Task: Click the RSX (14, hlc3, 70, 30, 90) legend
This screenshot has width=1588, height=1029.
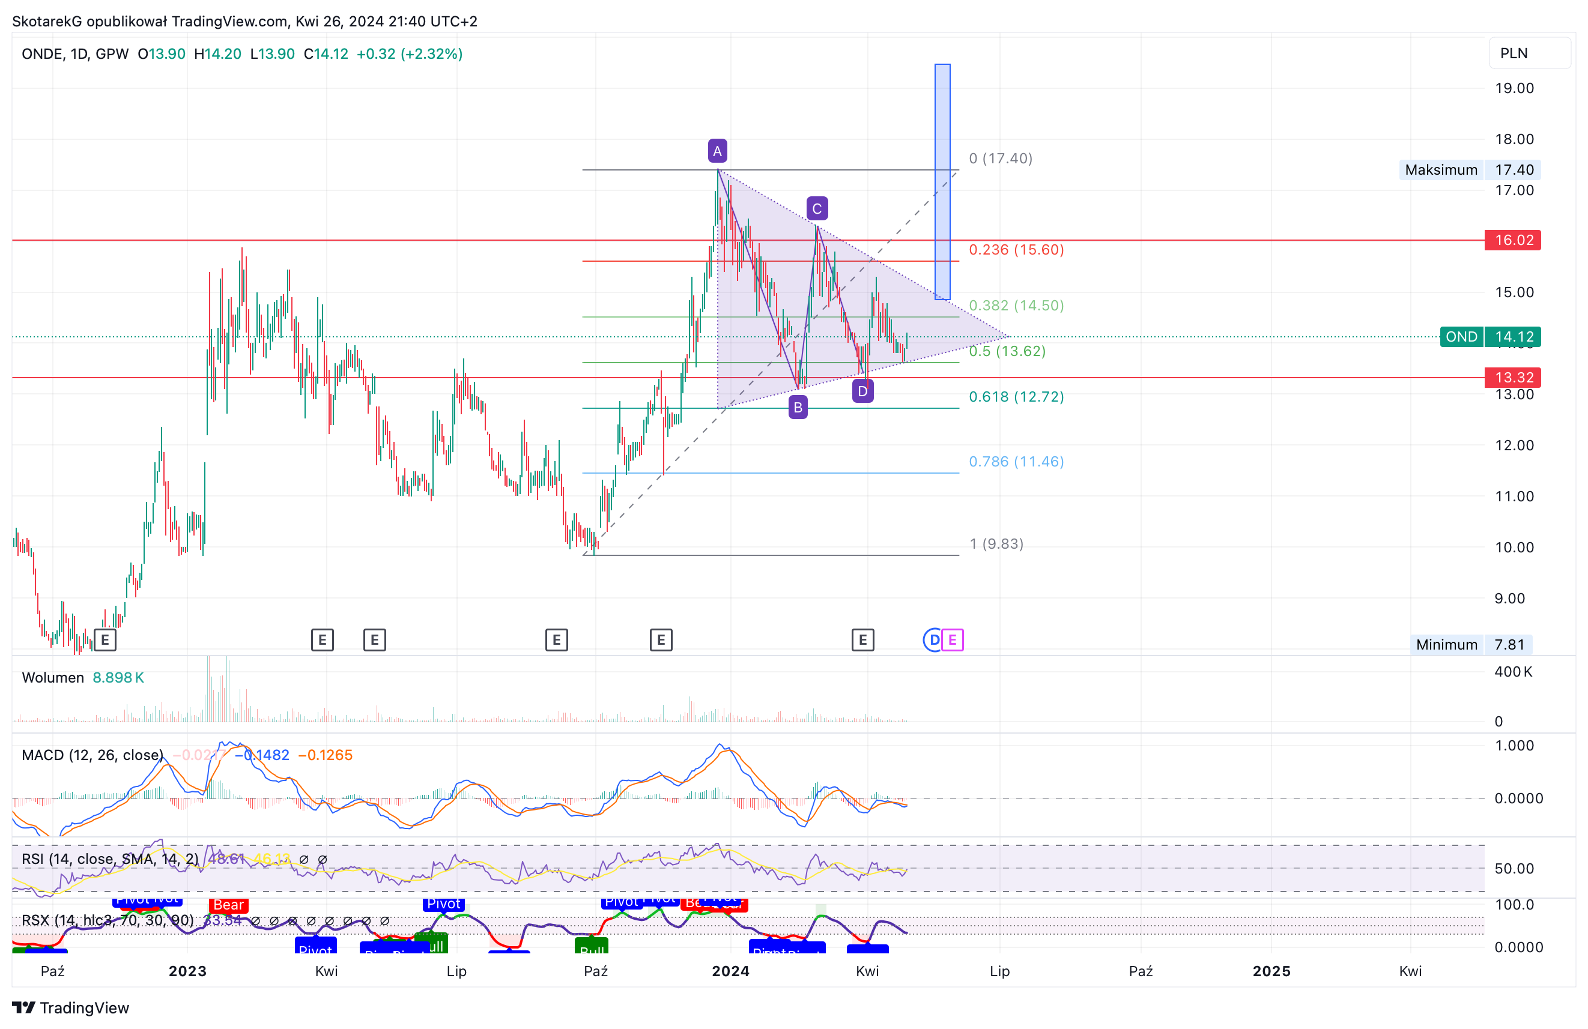Action: (108, 920)
